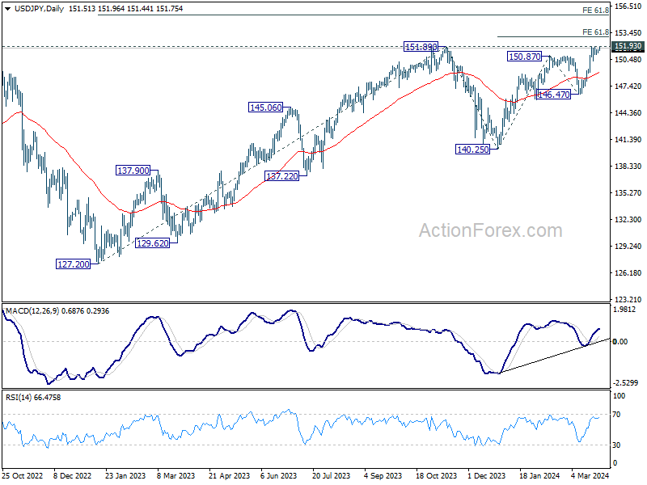Viewport: 647px width, 485px height.
Task: Click the RSI 30 level value
Action: pos(616,445)
